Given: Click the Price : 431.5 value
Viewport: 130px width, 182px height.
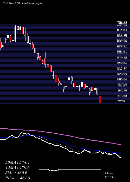Looking at the screenshot, I should (x=18, y=178).
